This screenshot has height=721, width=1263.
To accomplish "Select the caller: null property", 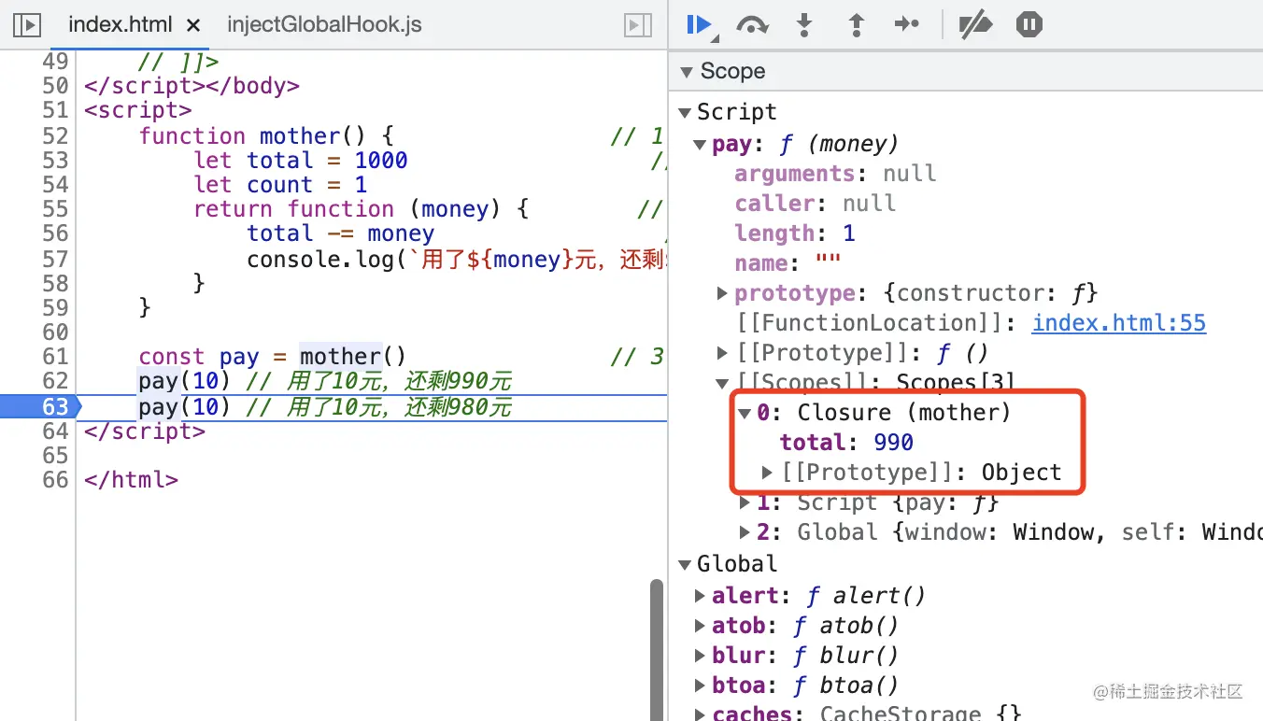I will [816, 204].
